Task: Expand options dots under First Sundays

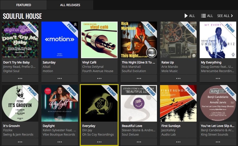Action: pyautogui.click(x=178, y=142)
